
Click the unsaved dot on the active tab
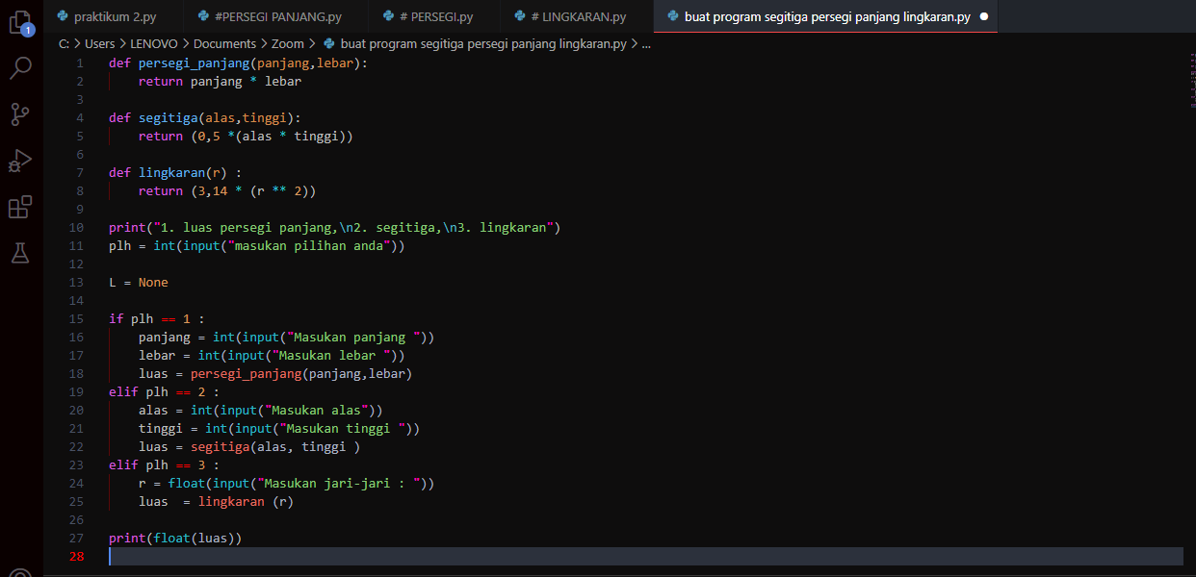[983, 17]
